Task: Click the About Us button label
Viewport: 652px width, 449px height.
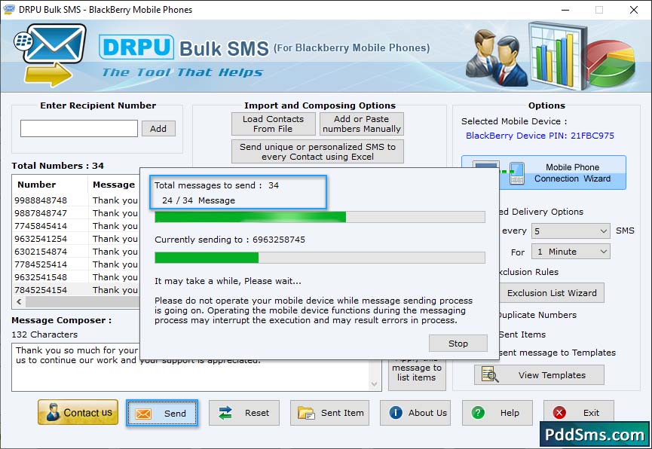Action: 427,413
